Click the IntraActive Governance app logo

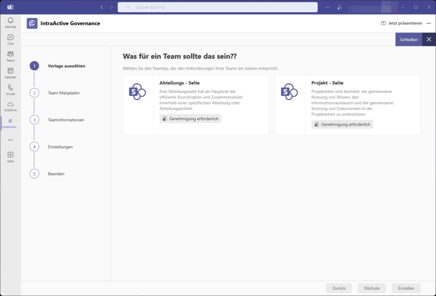32,23
